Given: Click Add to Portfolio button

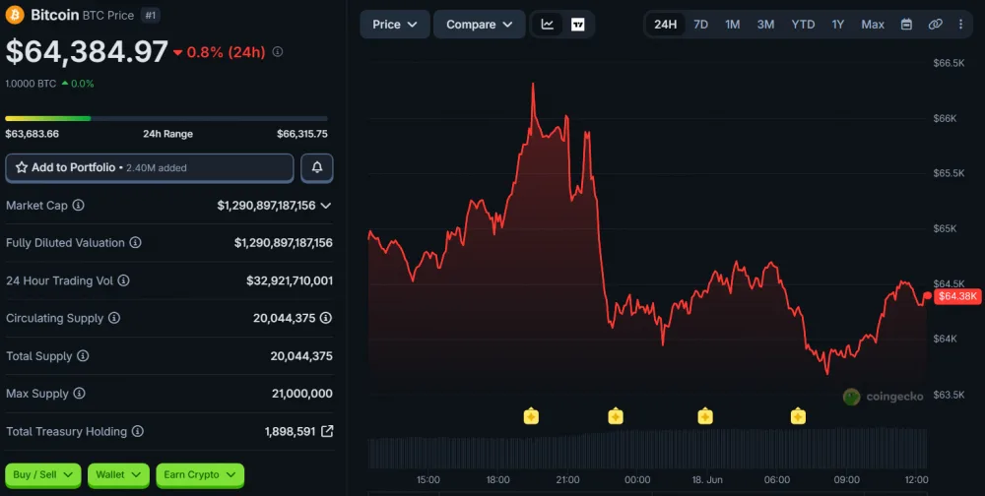Looking at the screenshot, I should pyautogui.click(x=150, y=167).
